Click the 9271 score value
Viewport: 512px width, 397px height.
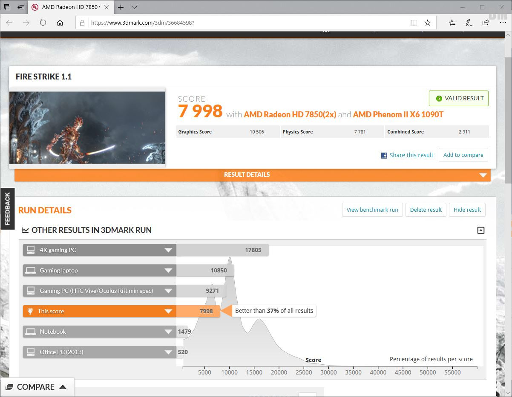coord(213,291)
